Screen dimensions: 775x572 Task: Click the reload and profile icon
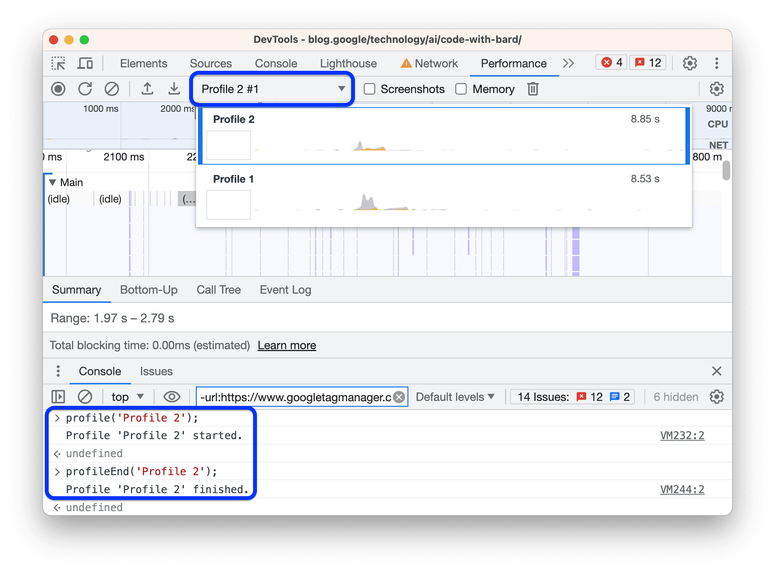[83, 88]
